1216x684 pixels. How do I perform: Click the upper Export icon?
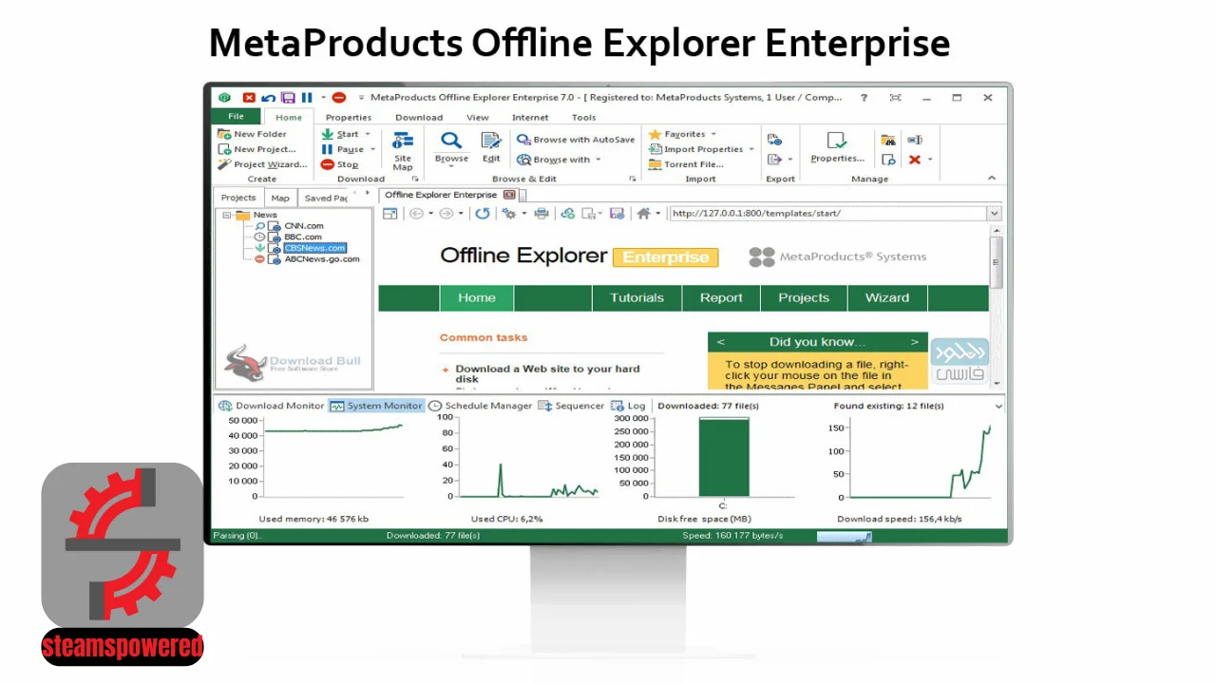pos(774,140)
